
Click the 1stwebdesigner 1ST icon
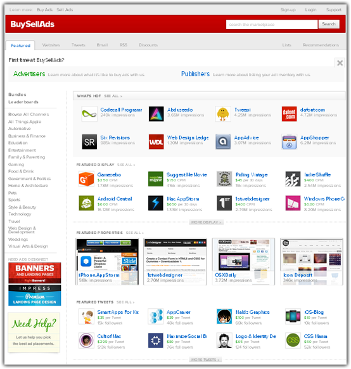pos(224,203)
